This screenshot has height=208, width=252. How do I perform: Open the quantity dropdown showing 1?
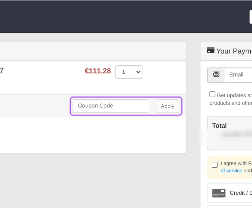[129, 72]
